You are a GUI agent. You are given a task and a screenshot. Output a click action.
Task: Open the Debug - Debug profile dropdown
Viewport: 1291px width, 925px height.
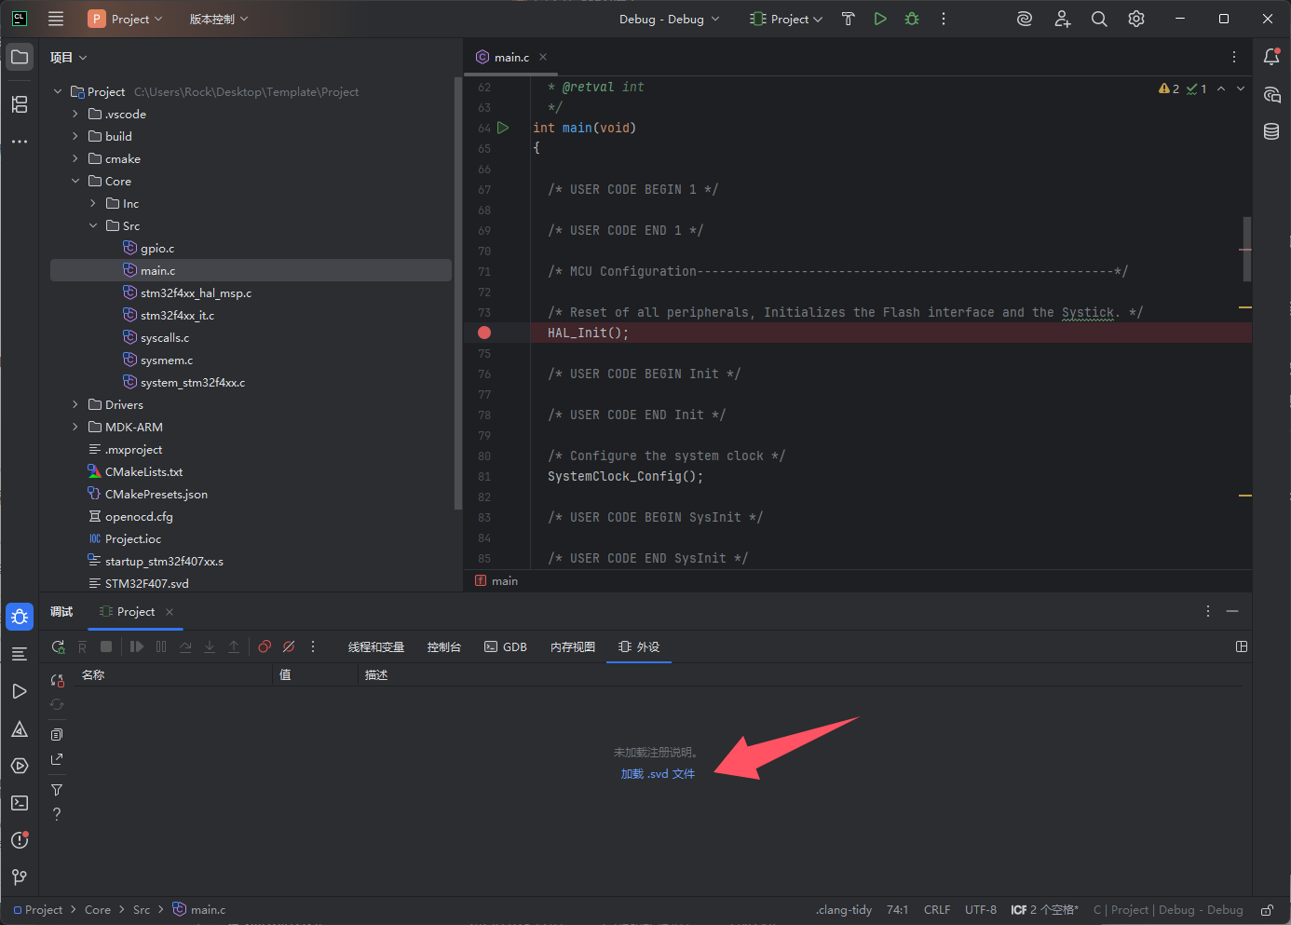click(x=669, y=19)
